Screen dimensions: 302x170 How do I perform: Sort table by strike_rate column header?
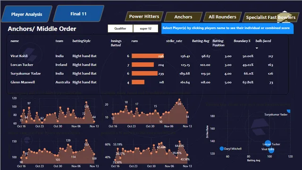174,41
